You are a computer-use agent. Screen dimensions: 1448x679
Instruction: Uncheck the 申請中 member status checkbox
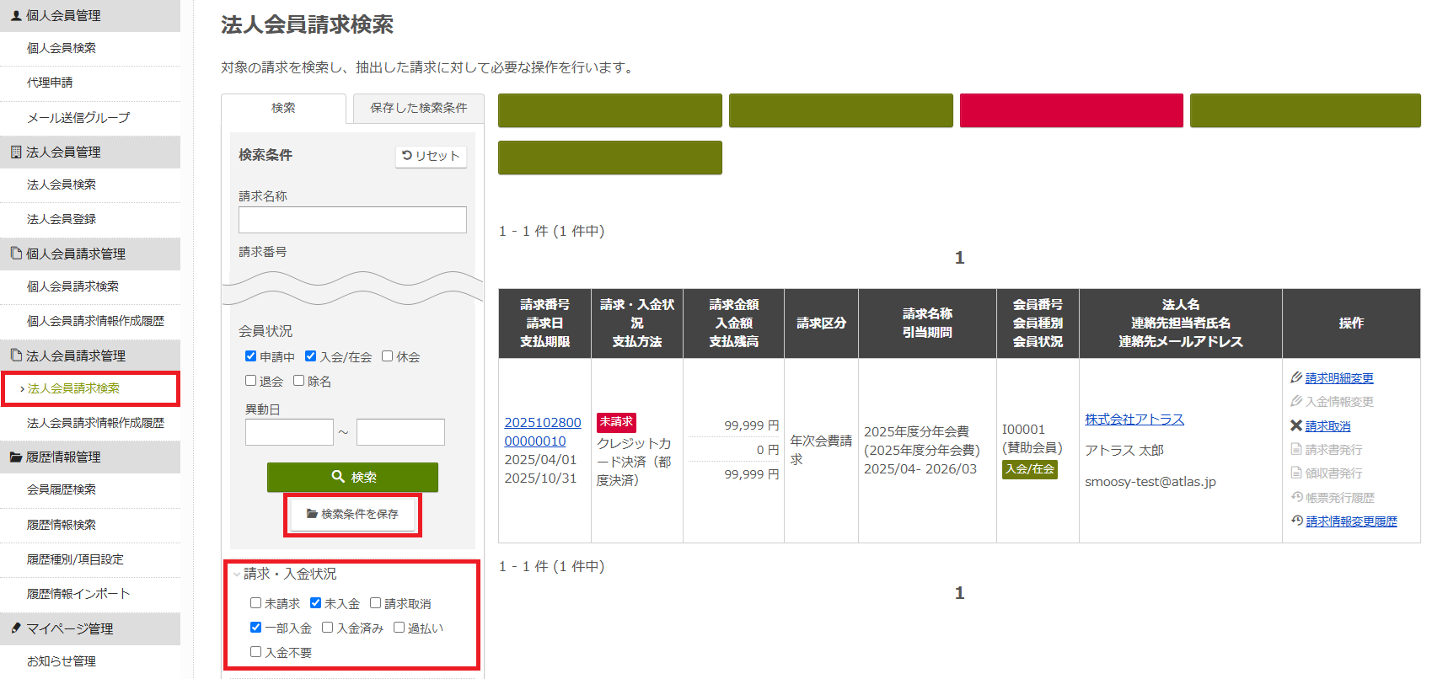tap(250, 356)
